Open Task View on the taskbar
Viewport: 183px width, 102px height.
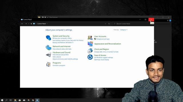(11, 100)
